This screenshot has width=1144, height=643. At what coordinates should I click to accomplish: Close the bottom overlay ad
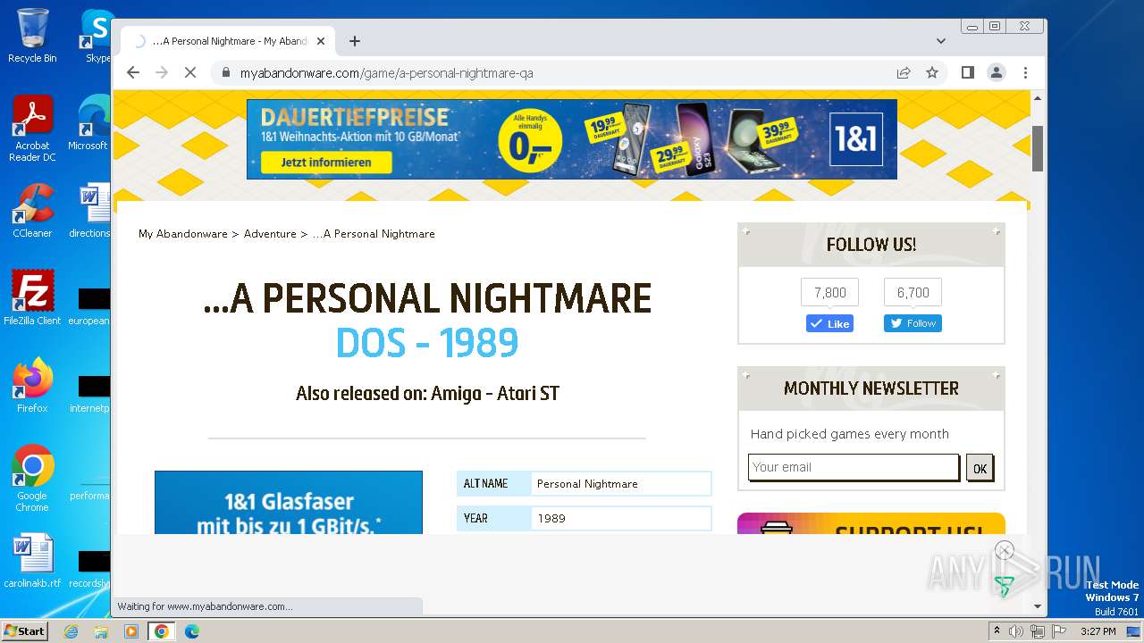pos(1005,550)
